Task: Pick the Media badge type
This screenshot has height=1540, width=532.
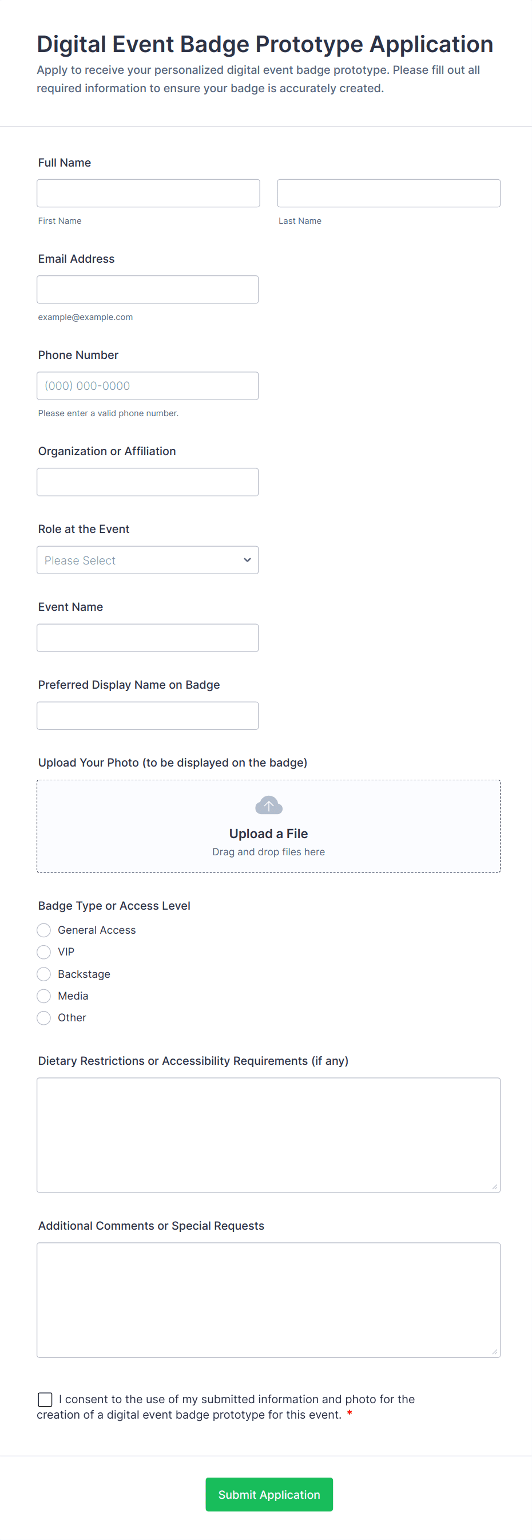Action: pyautogui.click(x=43, y=996)
